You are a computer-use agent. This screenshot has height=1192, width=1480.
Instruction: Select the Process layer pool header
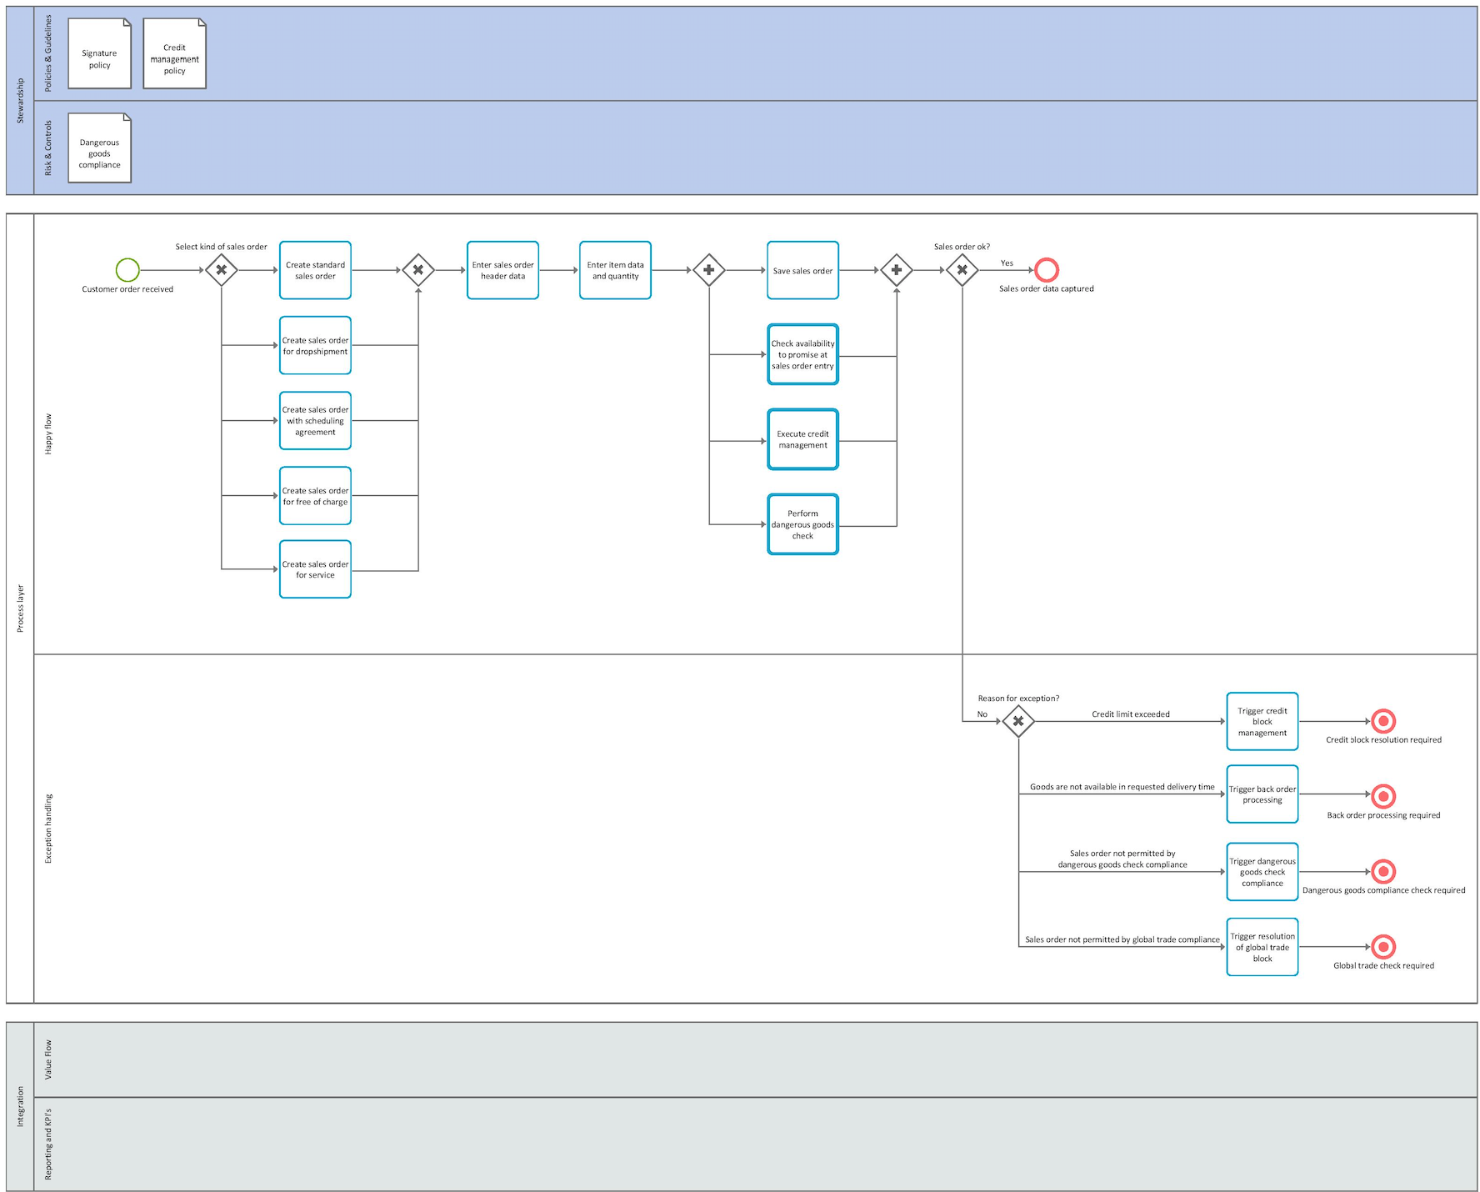click(20, 608)
